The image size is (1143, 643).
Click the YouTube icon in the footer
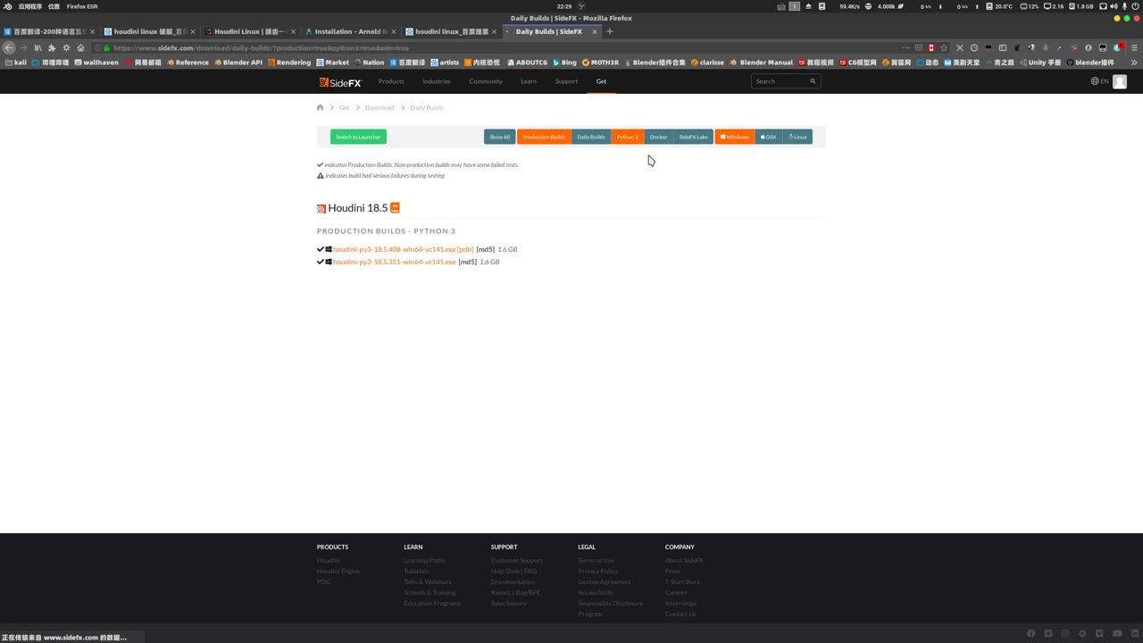point(1117,633)
